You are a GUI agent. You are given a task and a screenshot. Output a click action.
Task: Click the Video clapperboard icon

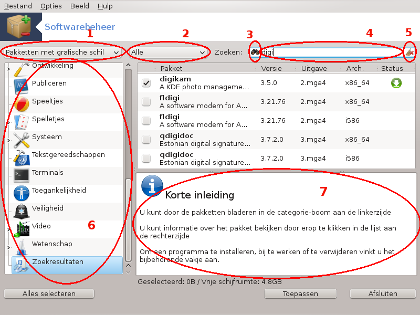pyautogui.click(x=22, y=227)
